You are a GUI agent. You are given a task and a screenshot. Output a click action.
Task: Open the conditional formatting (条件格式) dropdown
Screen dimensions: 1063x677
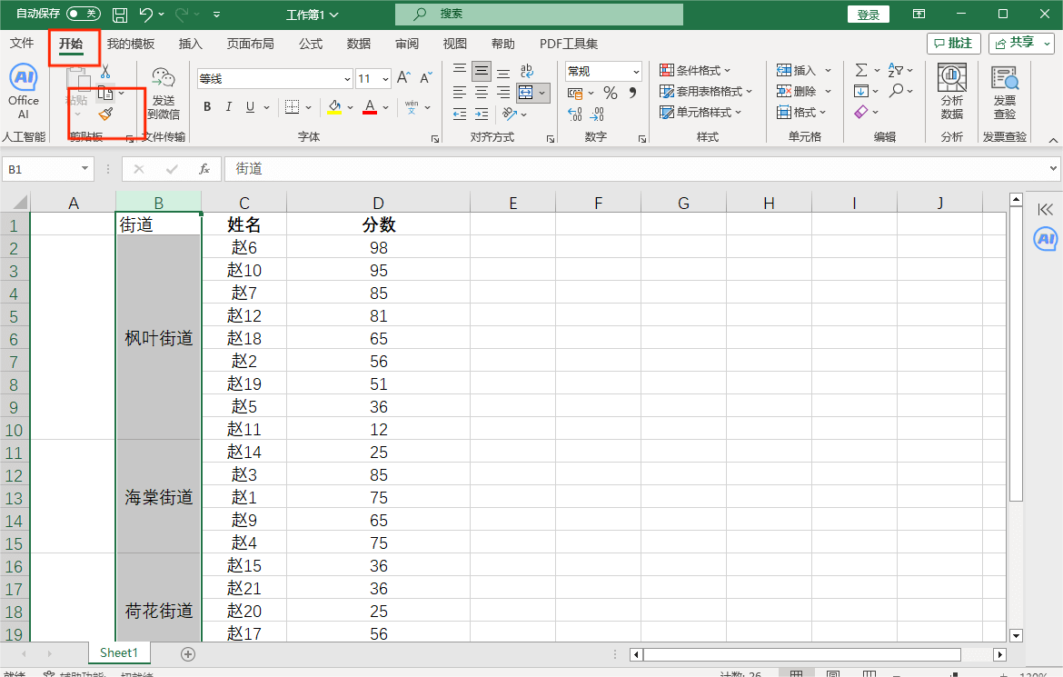click(x=696, y=71)
